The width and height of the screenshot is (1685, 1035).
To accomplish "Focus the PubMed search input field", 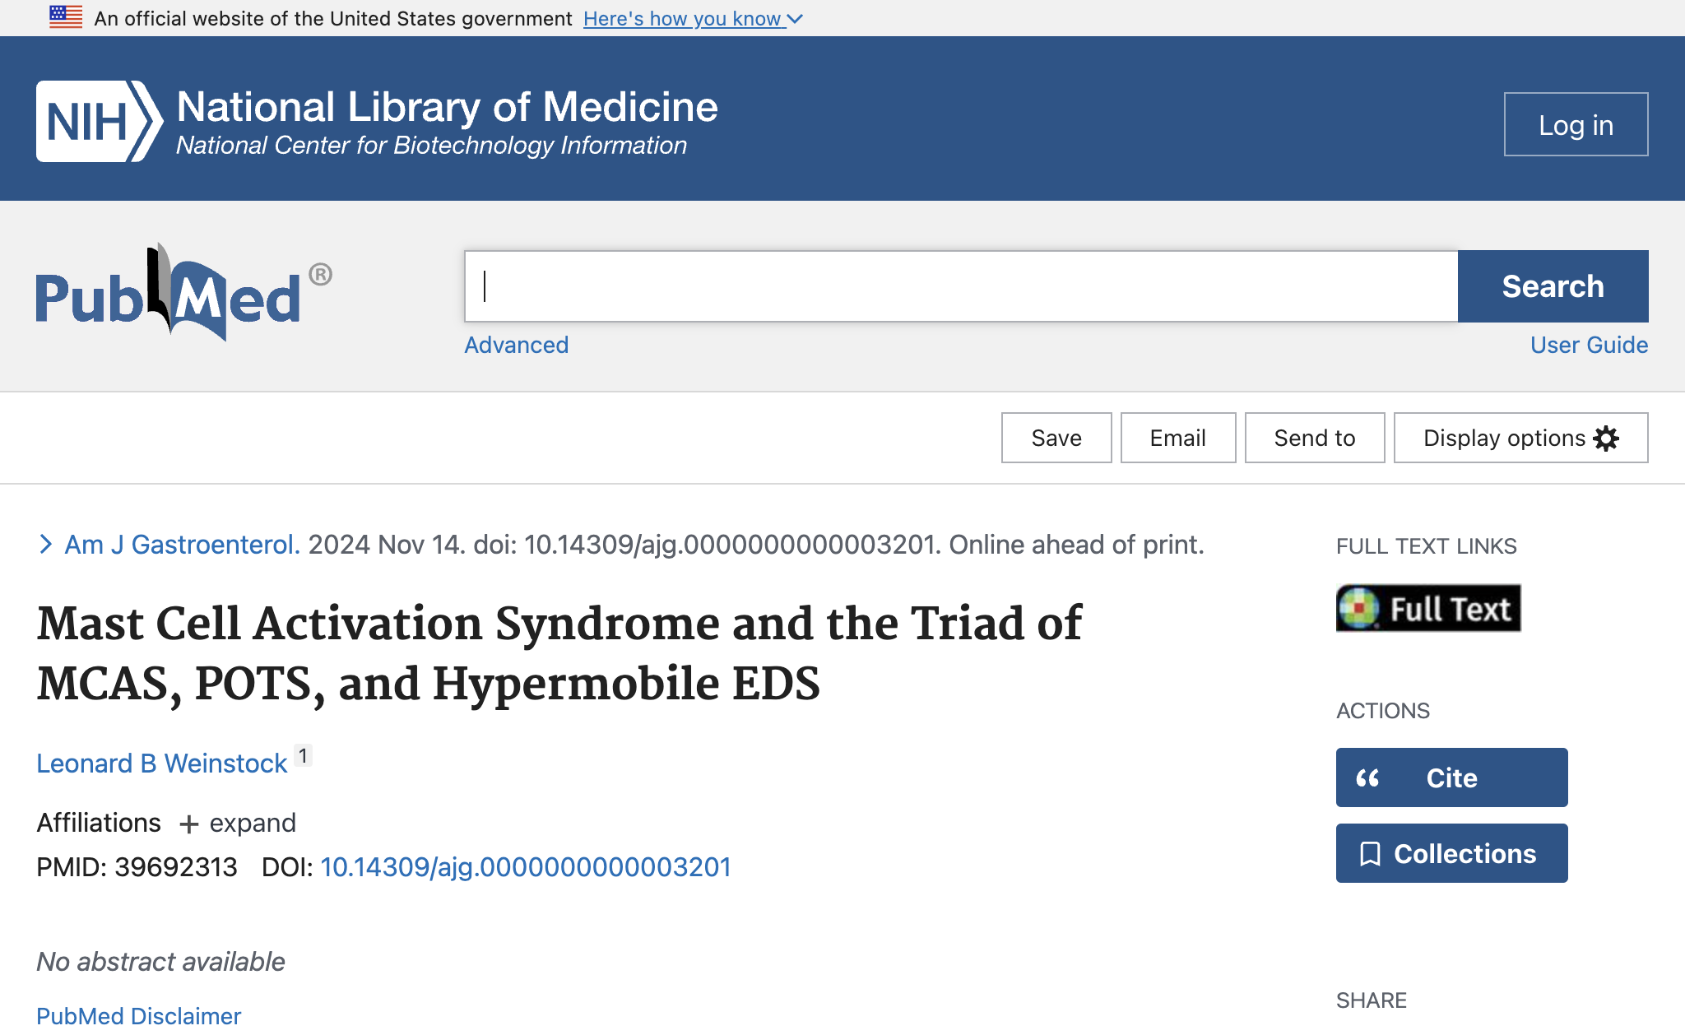I will tap(960, 286).
